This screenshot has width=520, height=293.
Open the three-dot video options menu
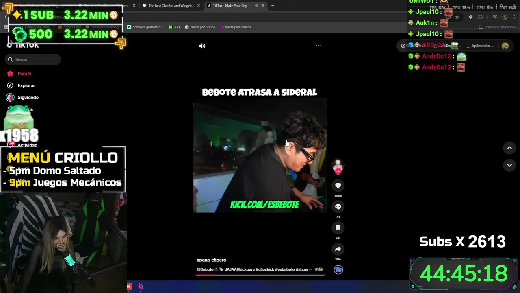pyautogui.click(x=318, y=46)
